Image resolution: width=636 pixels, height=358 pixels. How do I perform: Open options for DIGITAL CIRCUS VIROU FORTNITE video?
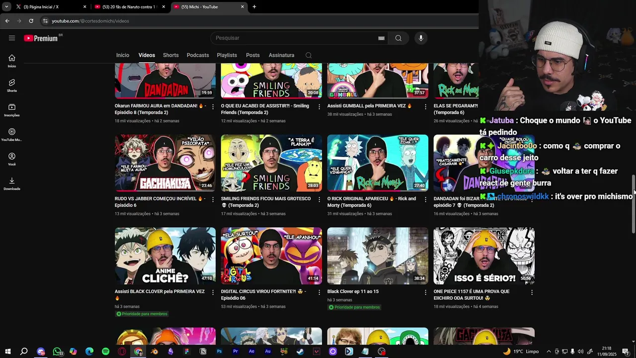click(319, 292)
